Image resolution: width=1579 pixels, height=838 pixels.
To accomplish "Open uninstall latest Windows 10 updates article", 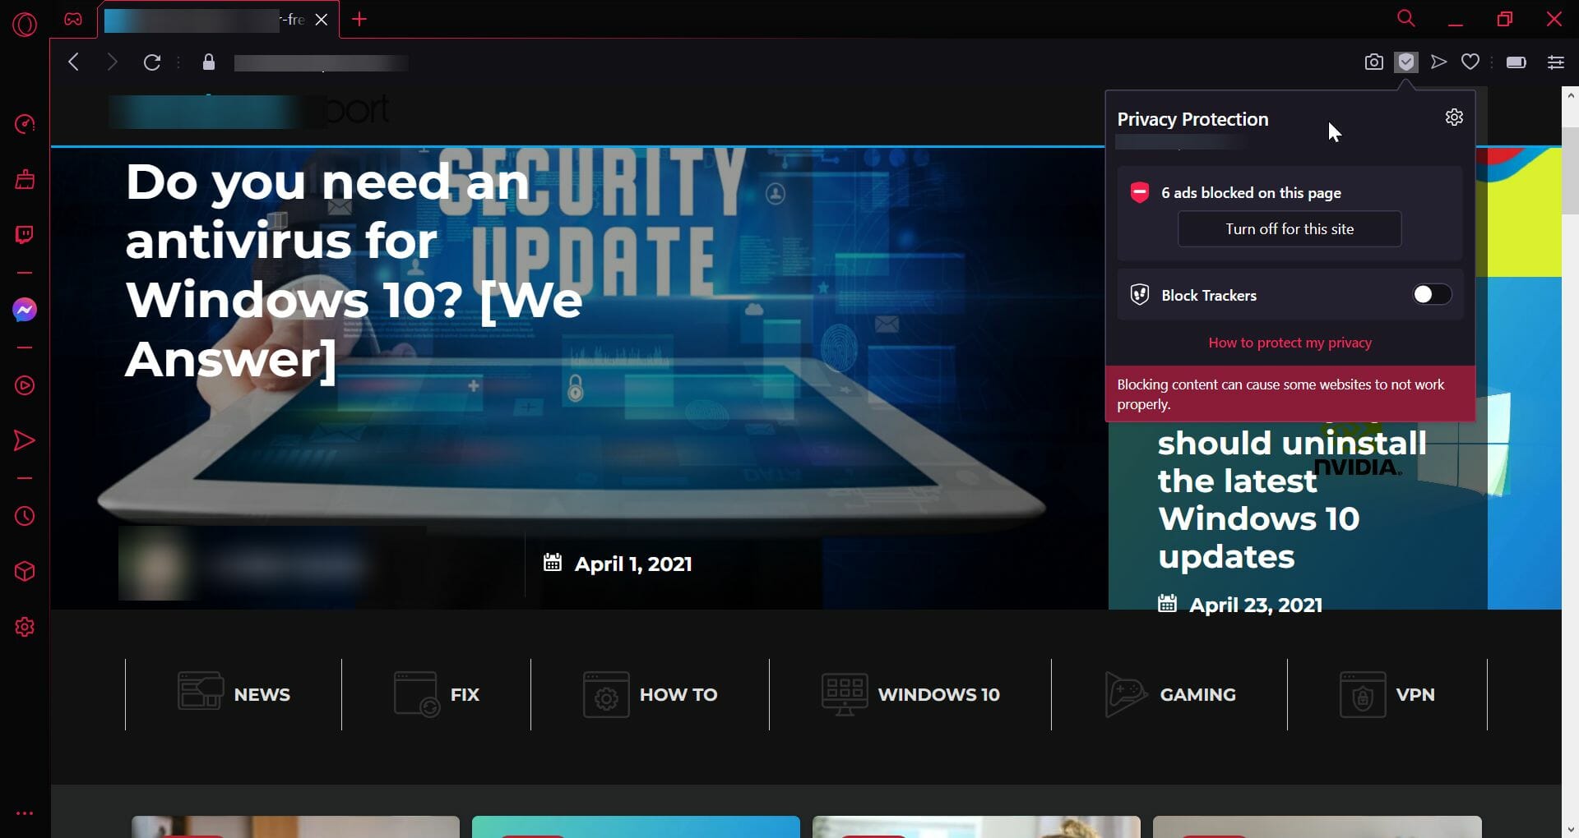I will (x=1292, y=500).
